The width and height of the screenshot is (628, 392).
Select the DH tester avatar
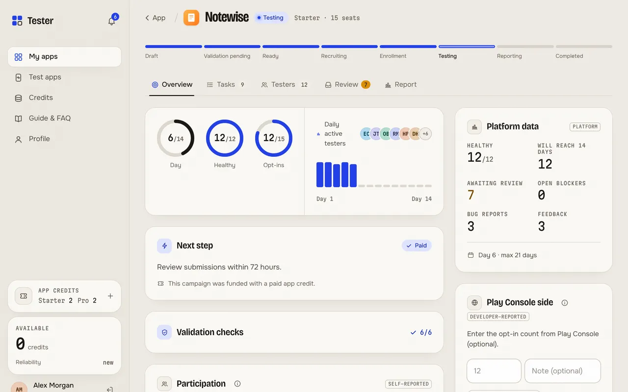tap(415, 134)
